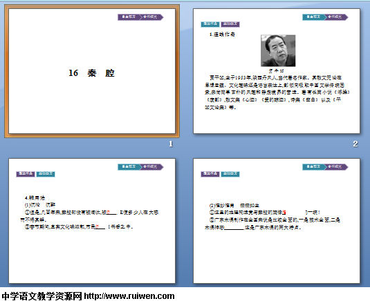Viewport: 370px width, 301px height.
Task: Click the small purple section button on bottom-right slide
Action: click(210, 174)
